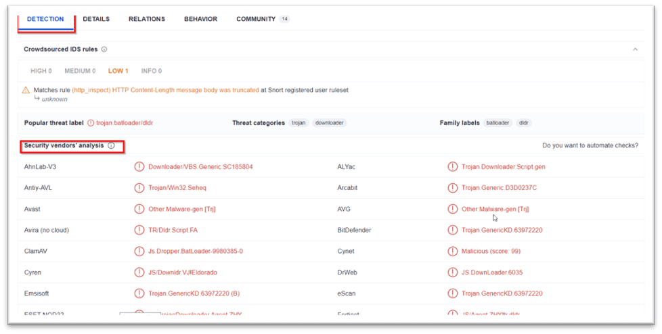Click the Arcabit vendor name

point(347,188)
